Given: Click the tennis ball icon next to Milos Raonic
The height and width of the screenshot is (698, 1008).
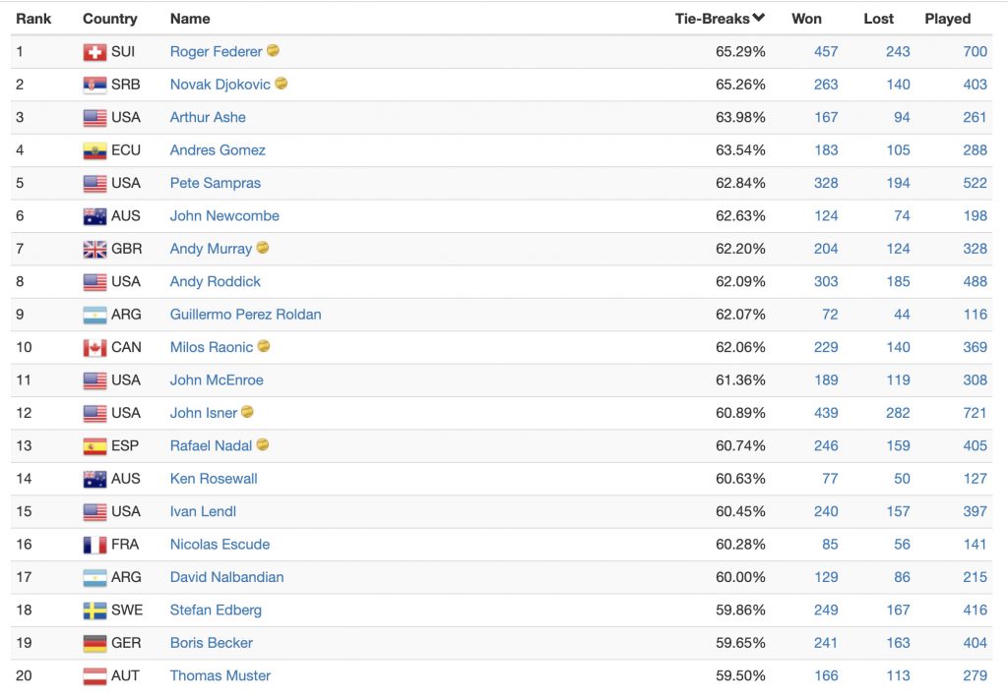Looking at the screenshot, I should 264,345.
